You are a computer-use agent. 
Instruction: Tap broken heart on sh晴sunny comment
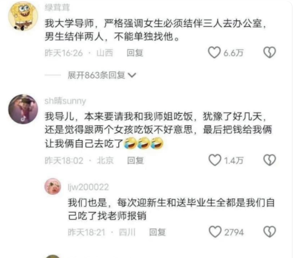click(269, 160)
